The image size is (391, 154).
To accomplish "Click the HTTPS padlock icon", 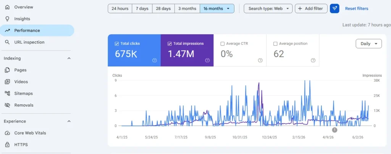I will click(7, 144).
